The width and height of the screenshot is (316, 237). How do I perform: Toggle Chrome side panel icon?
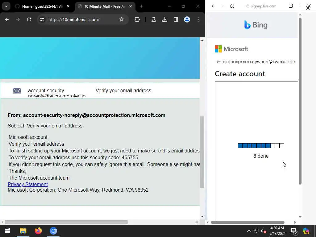point(176,19)
